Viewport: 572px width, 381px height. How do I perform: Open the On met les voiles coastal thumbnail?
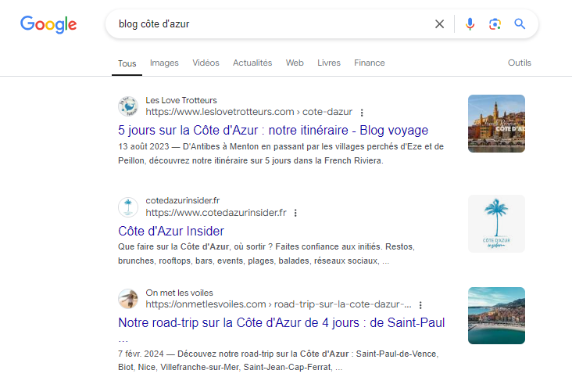click(496, 315)
